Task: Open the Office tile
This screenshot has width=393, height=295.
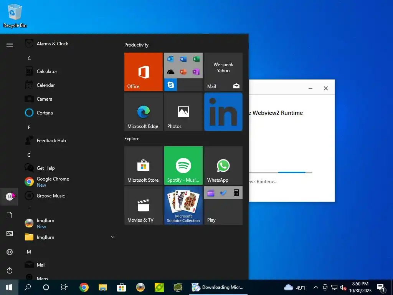Action: (144, 72)
